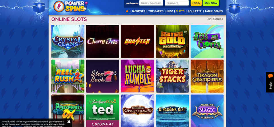Open the Reel Rush 2 game
The image size is (274, 127).
(x=68, y=76)
